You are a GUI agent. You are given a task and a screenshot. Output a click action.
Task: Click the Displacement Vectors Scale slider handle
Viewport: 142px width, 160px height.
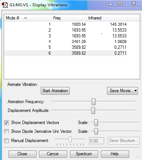(96, 123)
